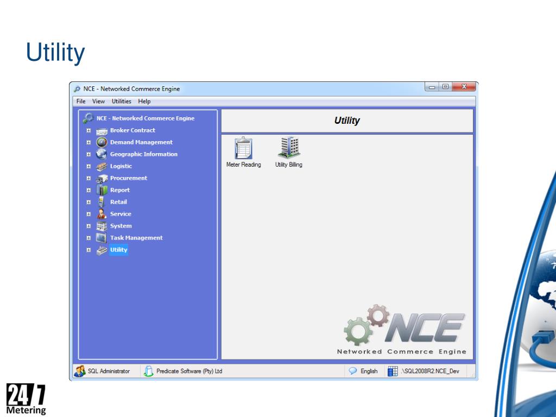Select the root NCE - Networked Commerce Engine label
The image size is (556, 417).
tap(146, 118)
